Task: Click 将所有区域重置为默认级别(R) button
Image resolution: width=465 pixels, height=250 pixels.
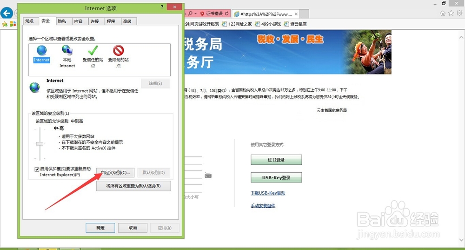Action: click(x=133, y=186)
